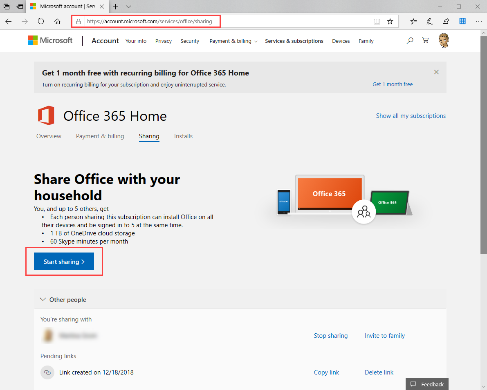Open the shopping cart

[x=425, y=40]
